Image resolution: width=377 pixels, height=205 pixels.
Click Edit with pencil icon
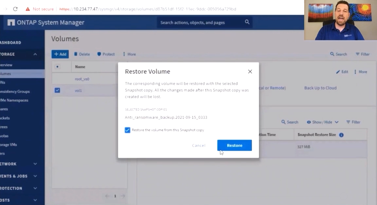point(342,72)
